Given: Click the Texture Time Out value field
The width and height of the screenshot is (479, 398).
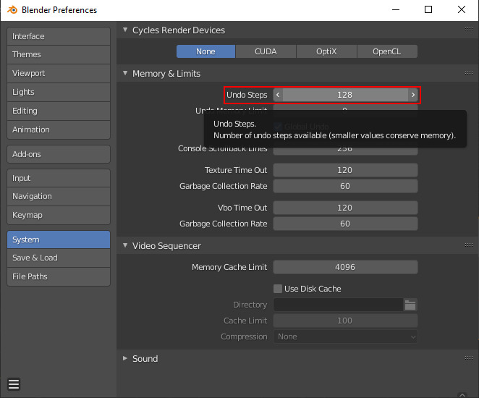Looking at the screenshot, I should tap(345, 170).
